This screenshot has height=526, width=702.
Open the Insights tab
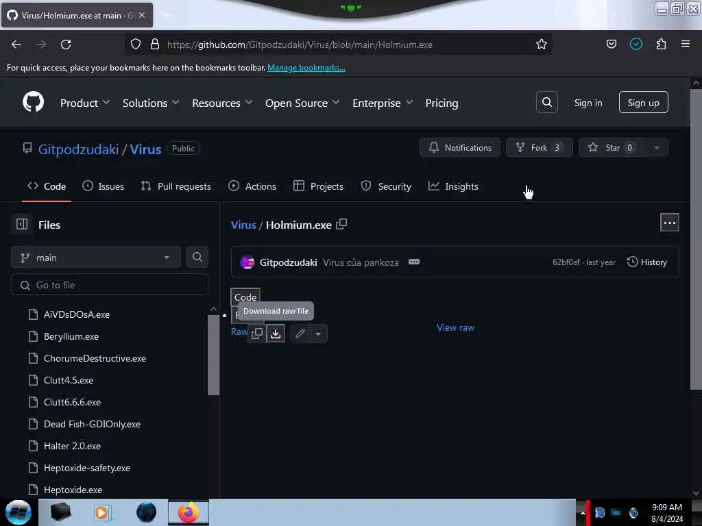point(453,186)
